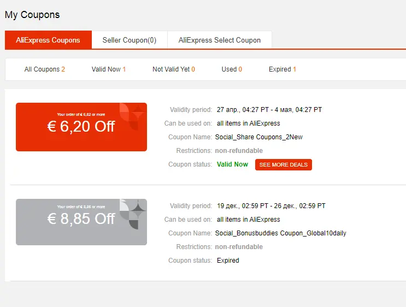This screenshot has width=406, height=307.
Task: Click non-refundable restriction of the expired coupon
Action: pos(239,247)
